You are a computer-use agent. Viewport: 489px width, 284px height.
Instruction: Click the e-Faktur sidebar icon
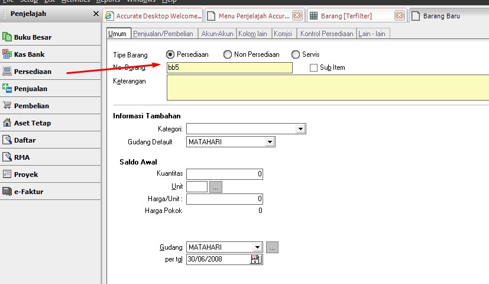click(x=8, y=192)
